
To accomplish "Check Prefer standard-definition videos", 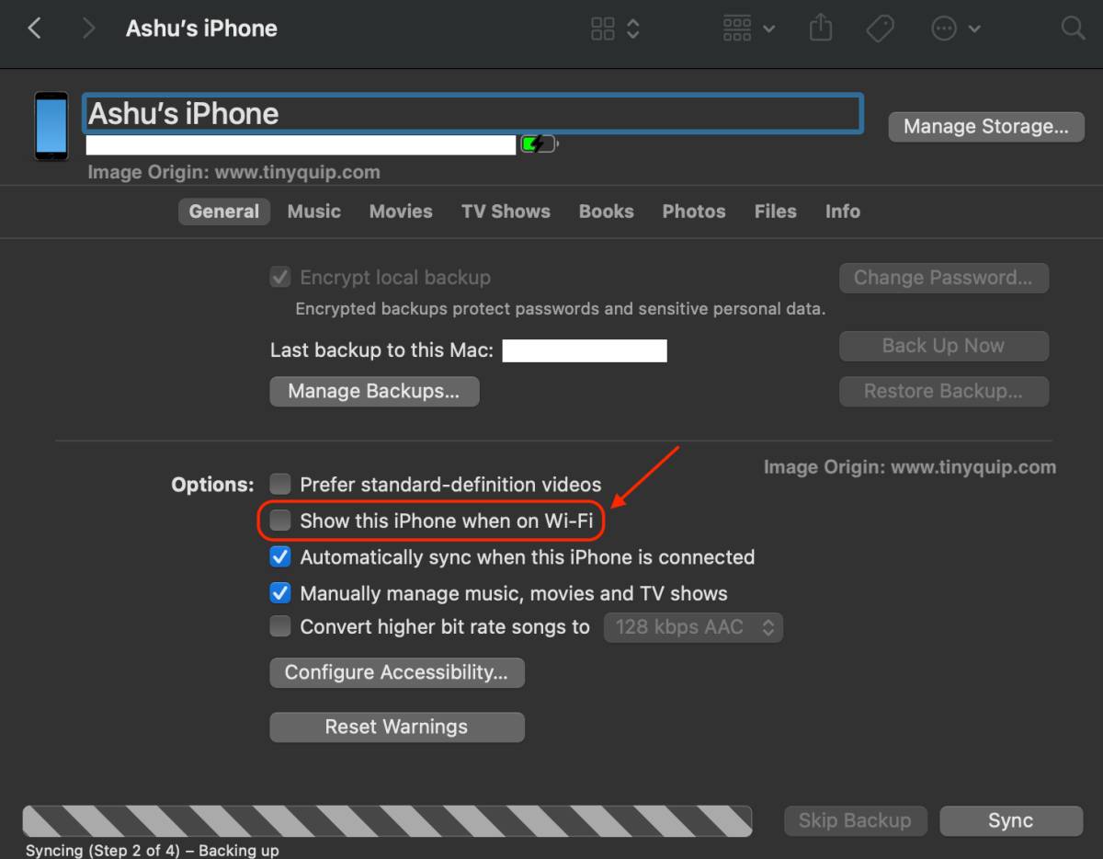I will pos(280,485).
